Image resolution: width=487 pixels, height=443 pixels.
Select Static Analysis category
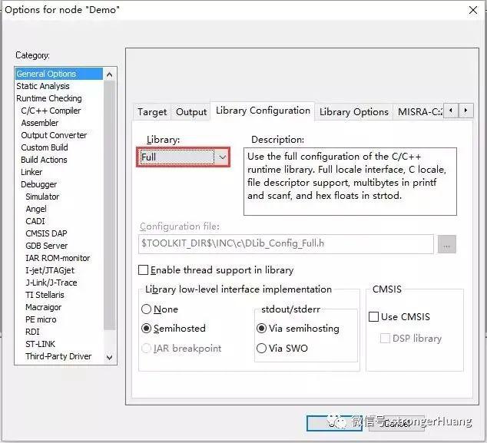(x=59, y=86)
